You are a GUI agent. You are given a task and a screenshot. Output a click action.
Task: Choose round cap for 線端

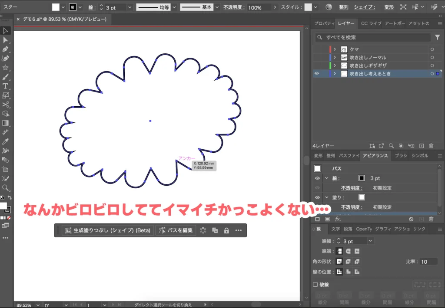[348, 251]
